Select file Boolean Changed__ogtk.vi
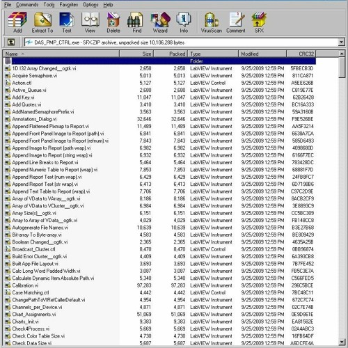The image size is (348, 348). pos(40,242)
